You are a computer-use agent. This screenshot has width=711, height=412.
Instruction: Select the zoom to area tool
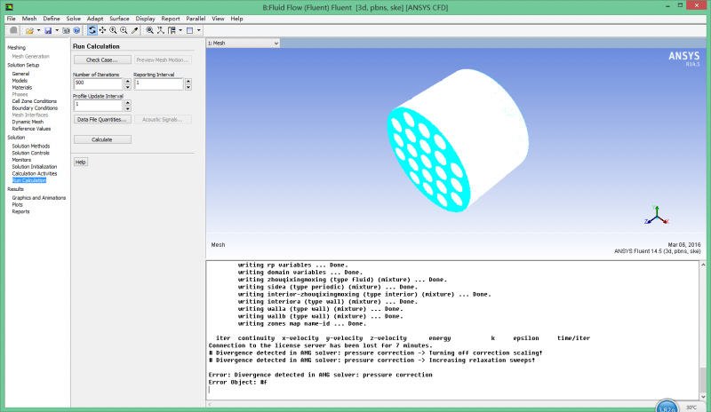124,30
